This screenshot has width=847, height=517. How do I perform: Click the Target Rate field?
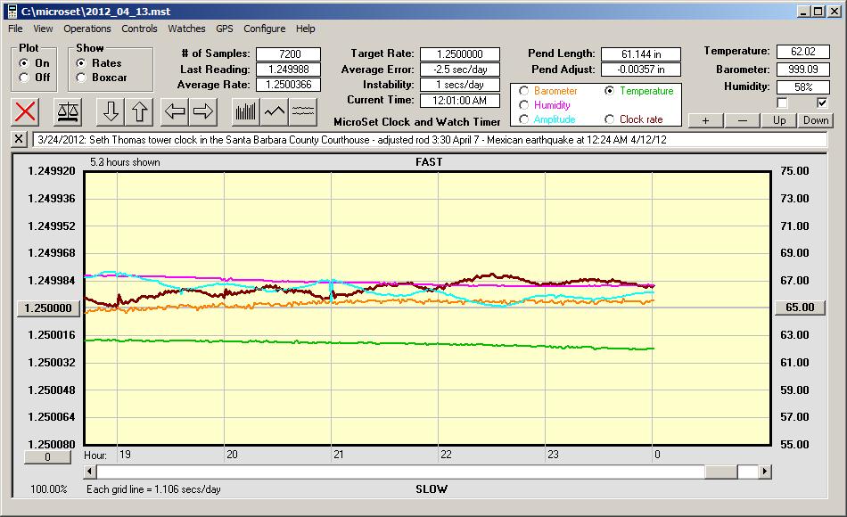pos(460,54)
